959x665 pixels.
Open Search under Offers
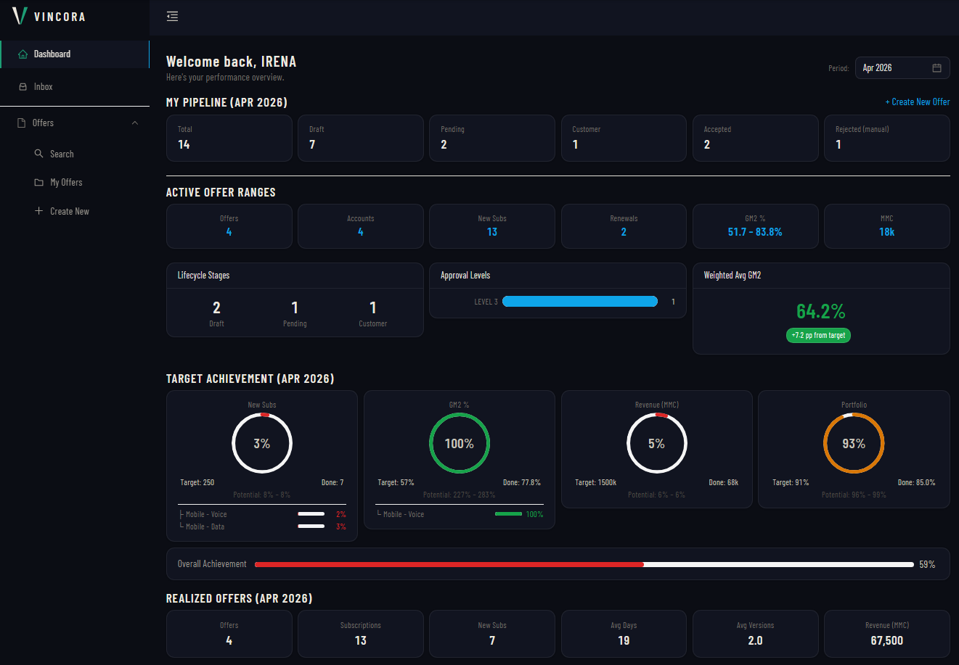75,154
